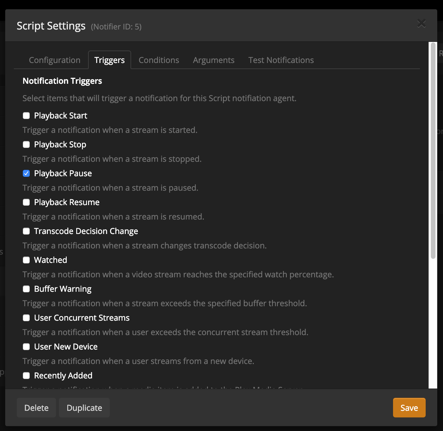Check the Buffer Warning trigger
Viewport: 443px width, 431px height.
coord(26,289)
